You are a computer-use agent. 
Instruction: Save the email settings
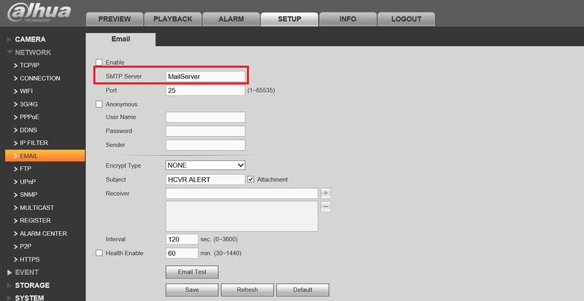tap(192, 289)
